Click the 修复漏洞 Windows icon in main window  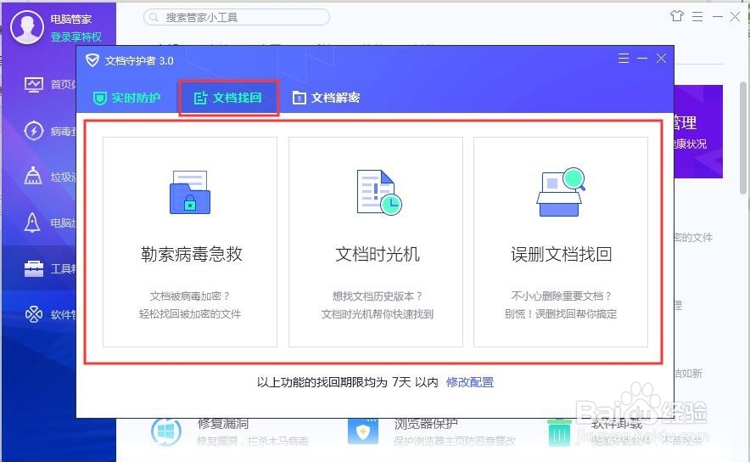pyautogui.click(x=166, y=431)
